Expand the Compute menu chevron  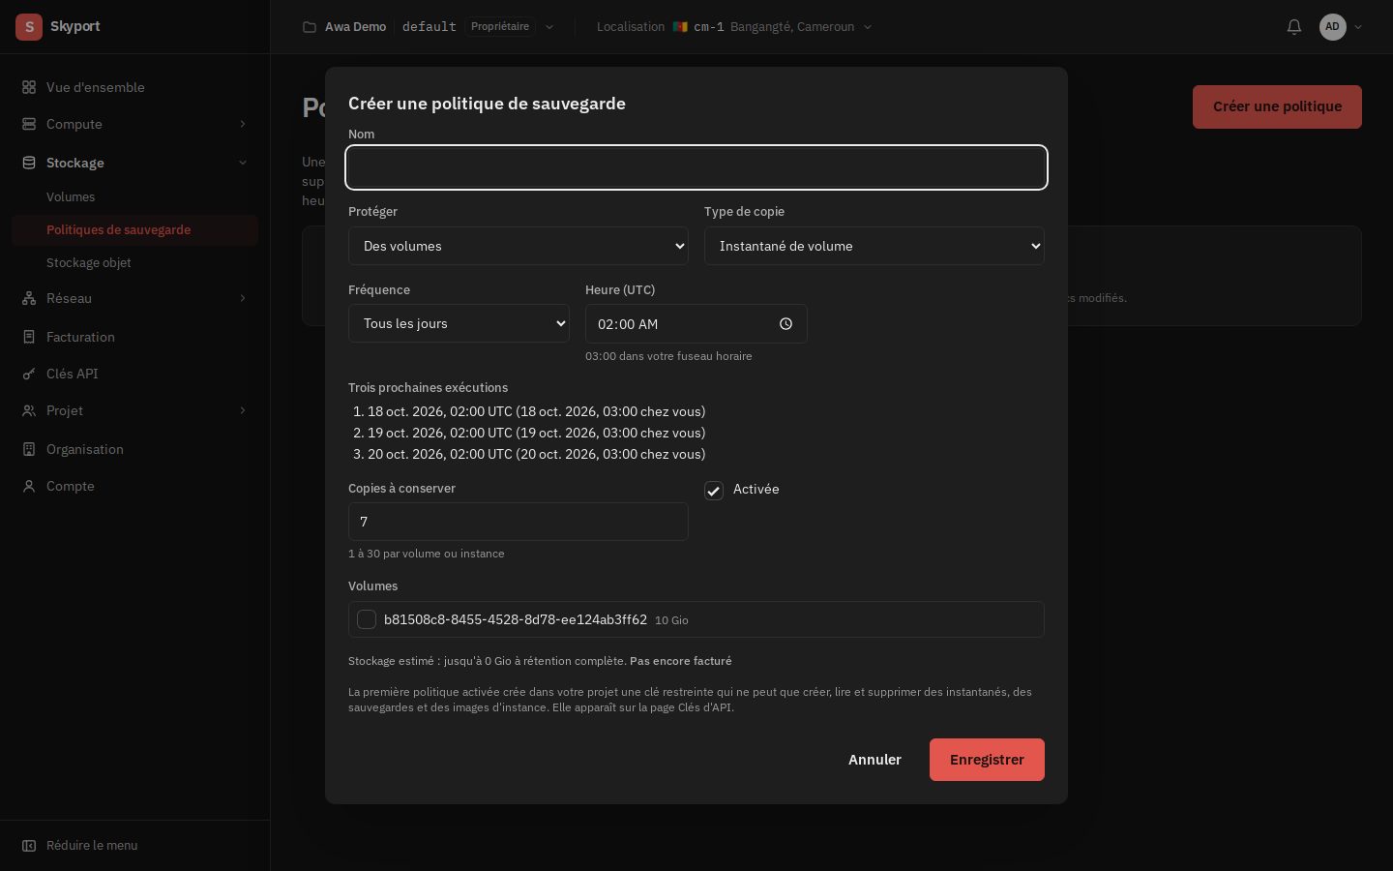[x=243, y=124]
